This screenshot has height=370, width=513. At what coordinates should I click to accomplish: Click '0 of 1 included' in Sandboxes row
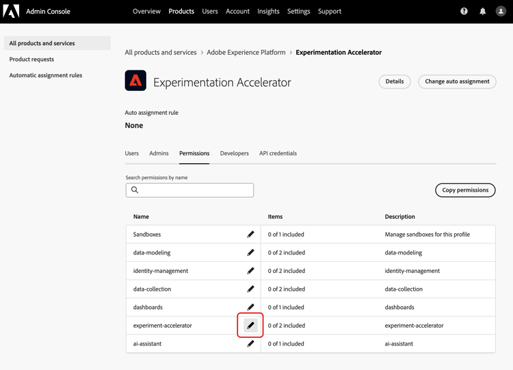pos(286,234)
